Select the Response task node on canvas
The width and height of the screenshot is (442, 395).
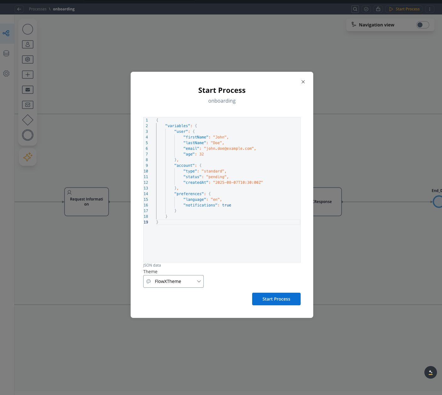tap(327, 202)
